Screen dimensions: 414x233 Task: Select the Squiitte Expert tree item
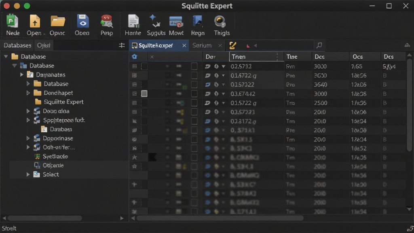(x=63, y=102)
